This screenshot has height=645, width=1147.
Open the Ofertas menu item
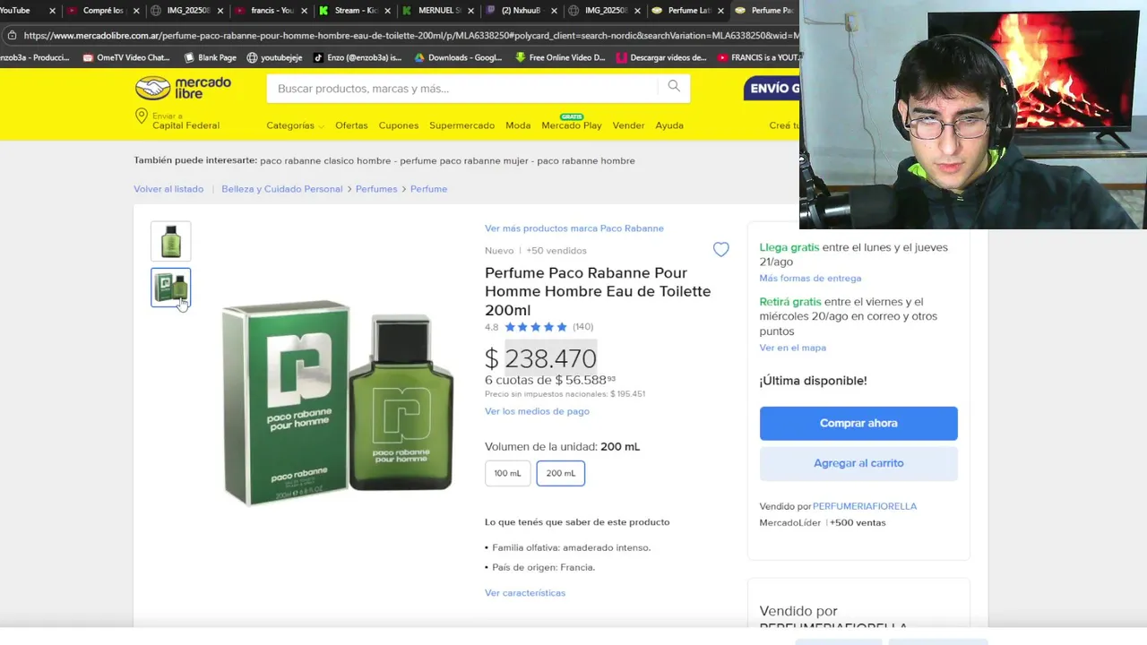pyautogui.click(x=351, y=125)
